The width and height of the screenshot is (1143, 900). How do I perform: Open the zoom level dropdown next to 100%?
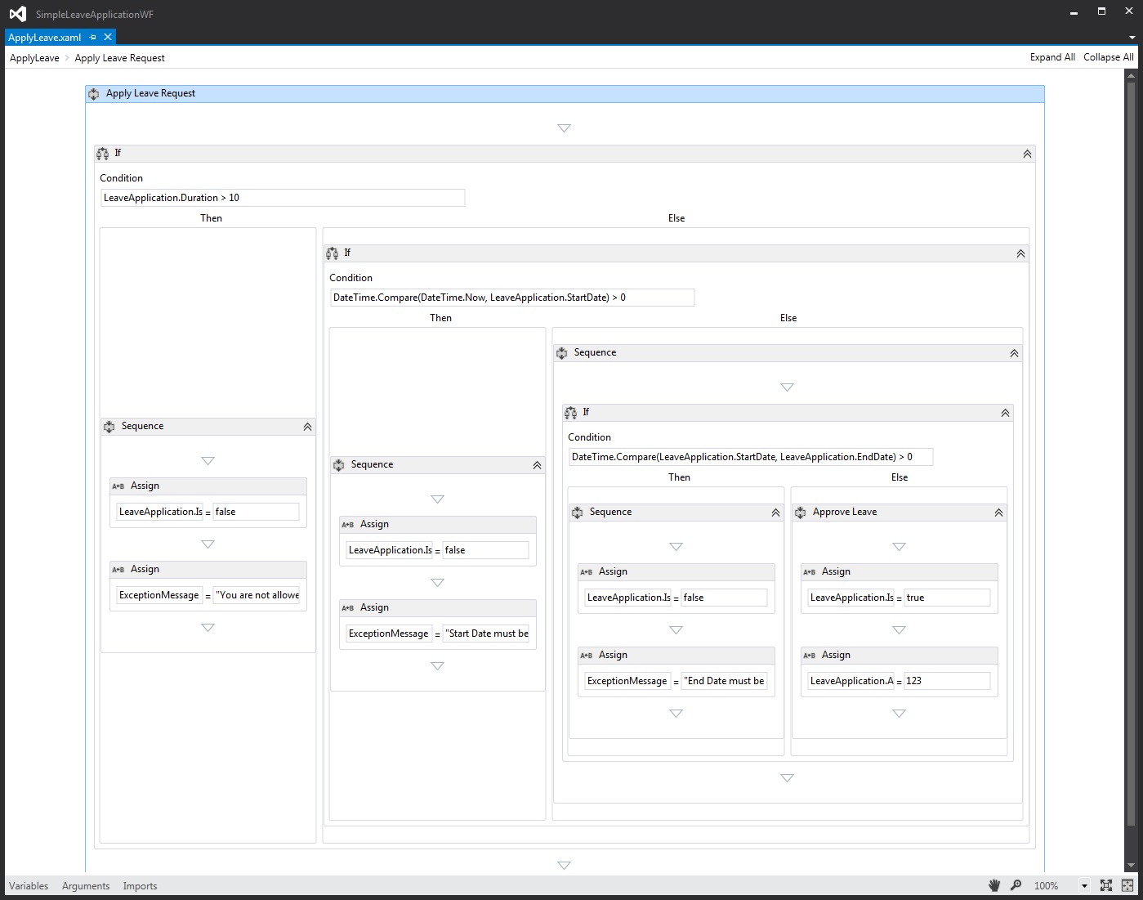(1085, 885)
